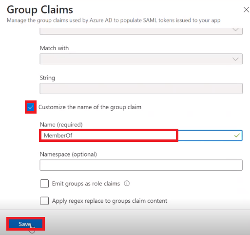The width and height of the screenshot is (250, 235).
Task: Click the Group Claims heading
Action: (x=40, y=10)
